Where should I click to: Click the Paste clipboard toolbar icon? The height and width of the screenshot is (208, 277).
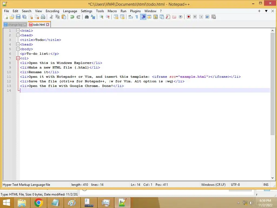[x=64, y=17]
